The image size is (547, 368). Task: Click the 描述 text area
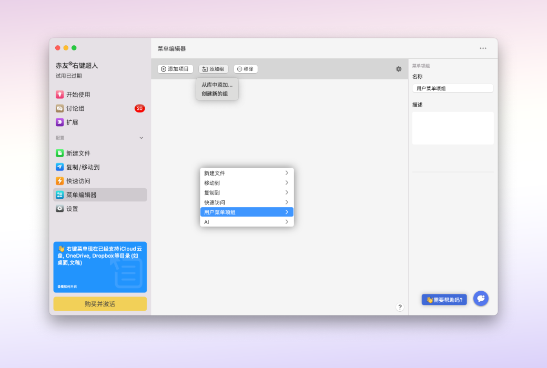point(453,128)
